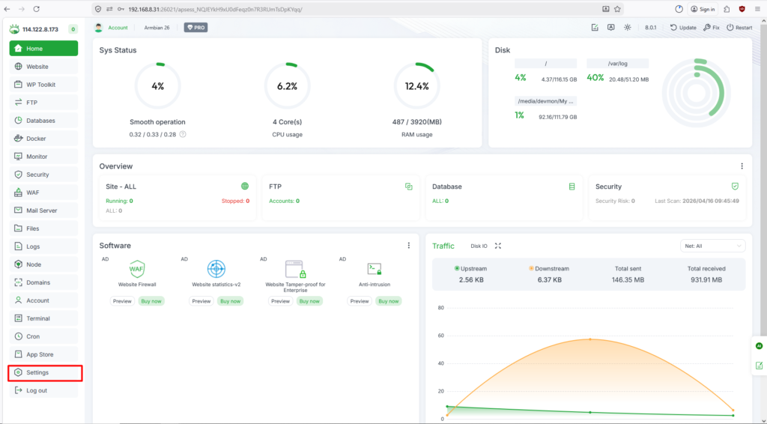Click the Security shield icon in Overview
Image resolution: width=767 pixels, height=424 pixels.
[735, 187]
